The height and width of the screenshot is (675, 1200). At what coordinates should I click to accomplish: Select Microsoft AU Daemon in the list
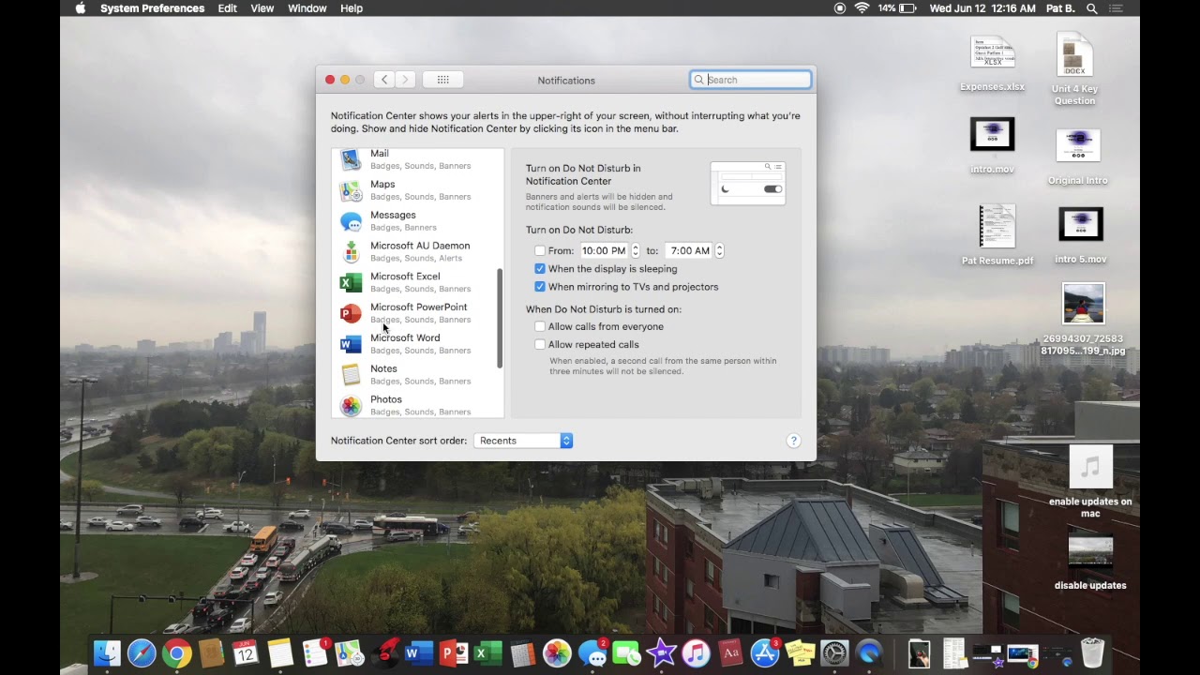point(417,251)
